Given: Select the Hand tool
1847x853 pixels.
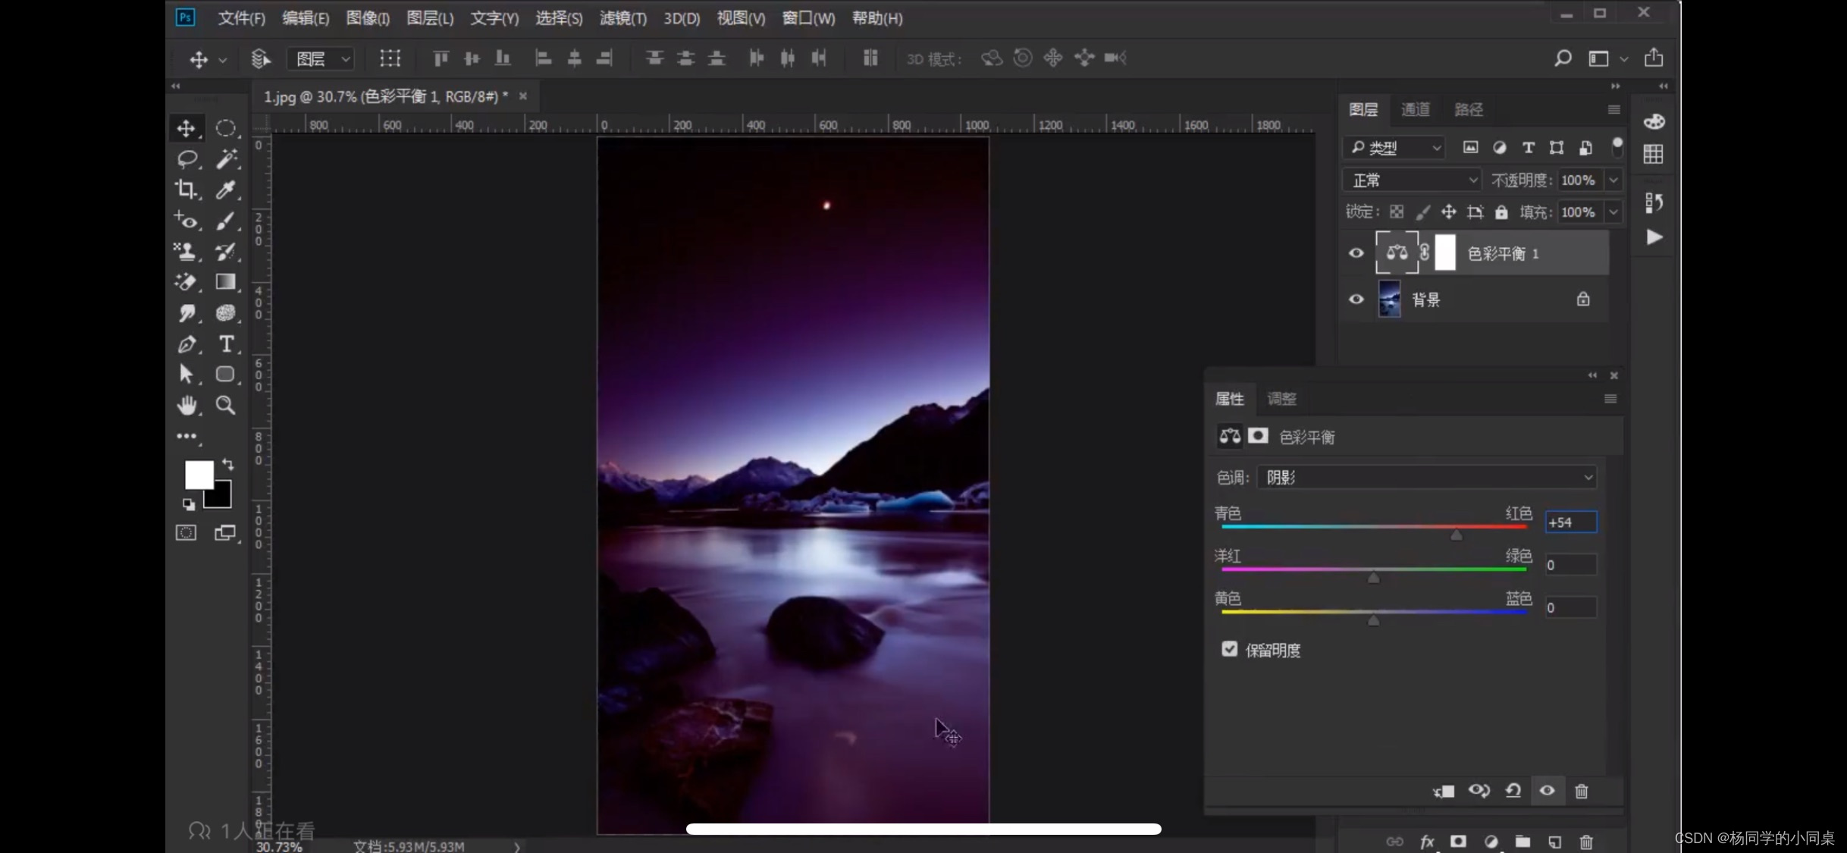Looking at the screenshot, I should point(187,405).
